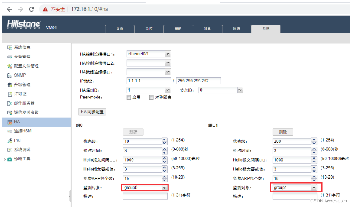Open 邮件服务器 sidebar icon
The width and height of the screenshot is (353, 207).
click(x=10, y=103)
